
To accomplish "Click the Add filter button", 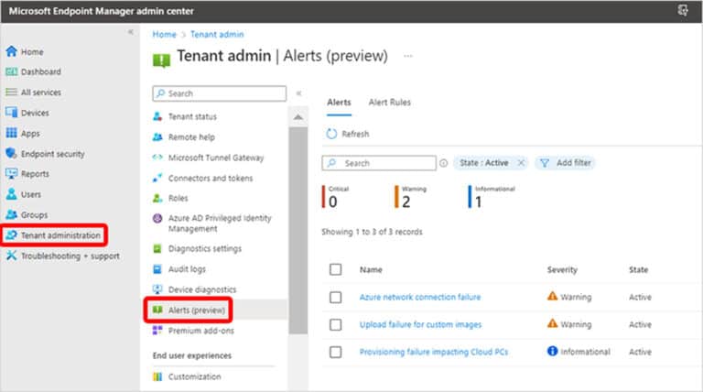I will 565,163.
